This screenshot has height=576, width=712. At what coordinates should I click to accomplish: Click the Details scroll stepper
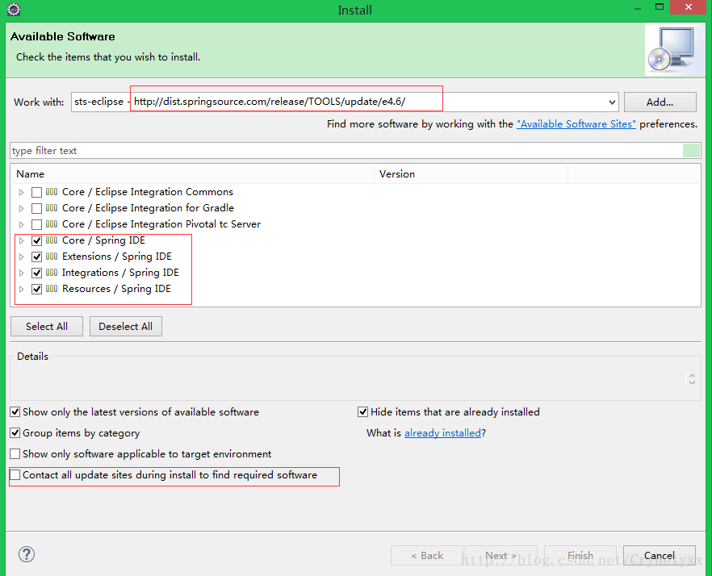click(x=692, y=378)
